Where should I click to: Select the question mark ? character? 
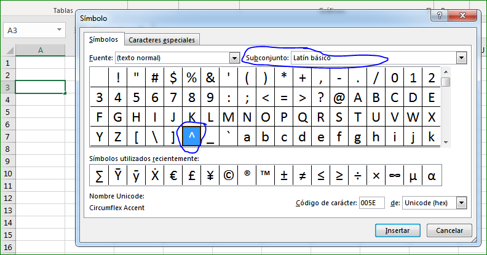[x=321, y=97]
